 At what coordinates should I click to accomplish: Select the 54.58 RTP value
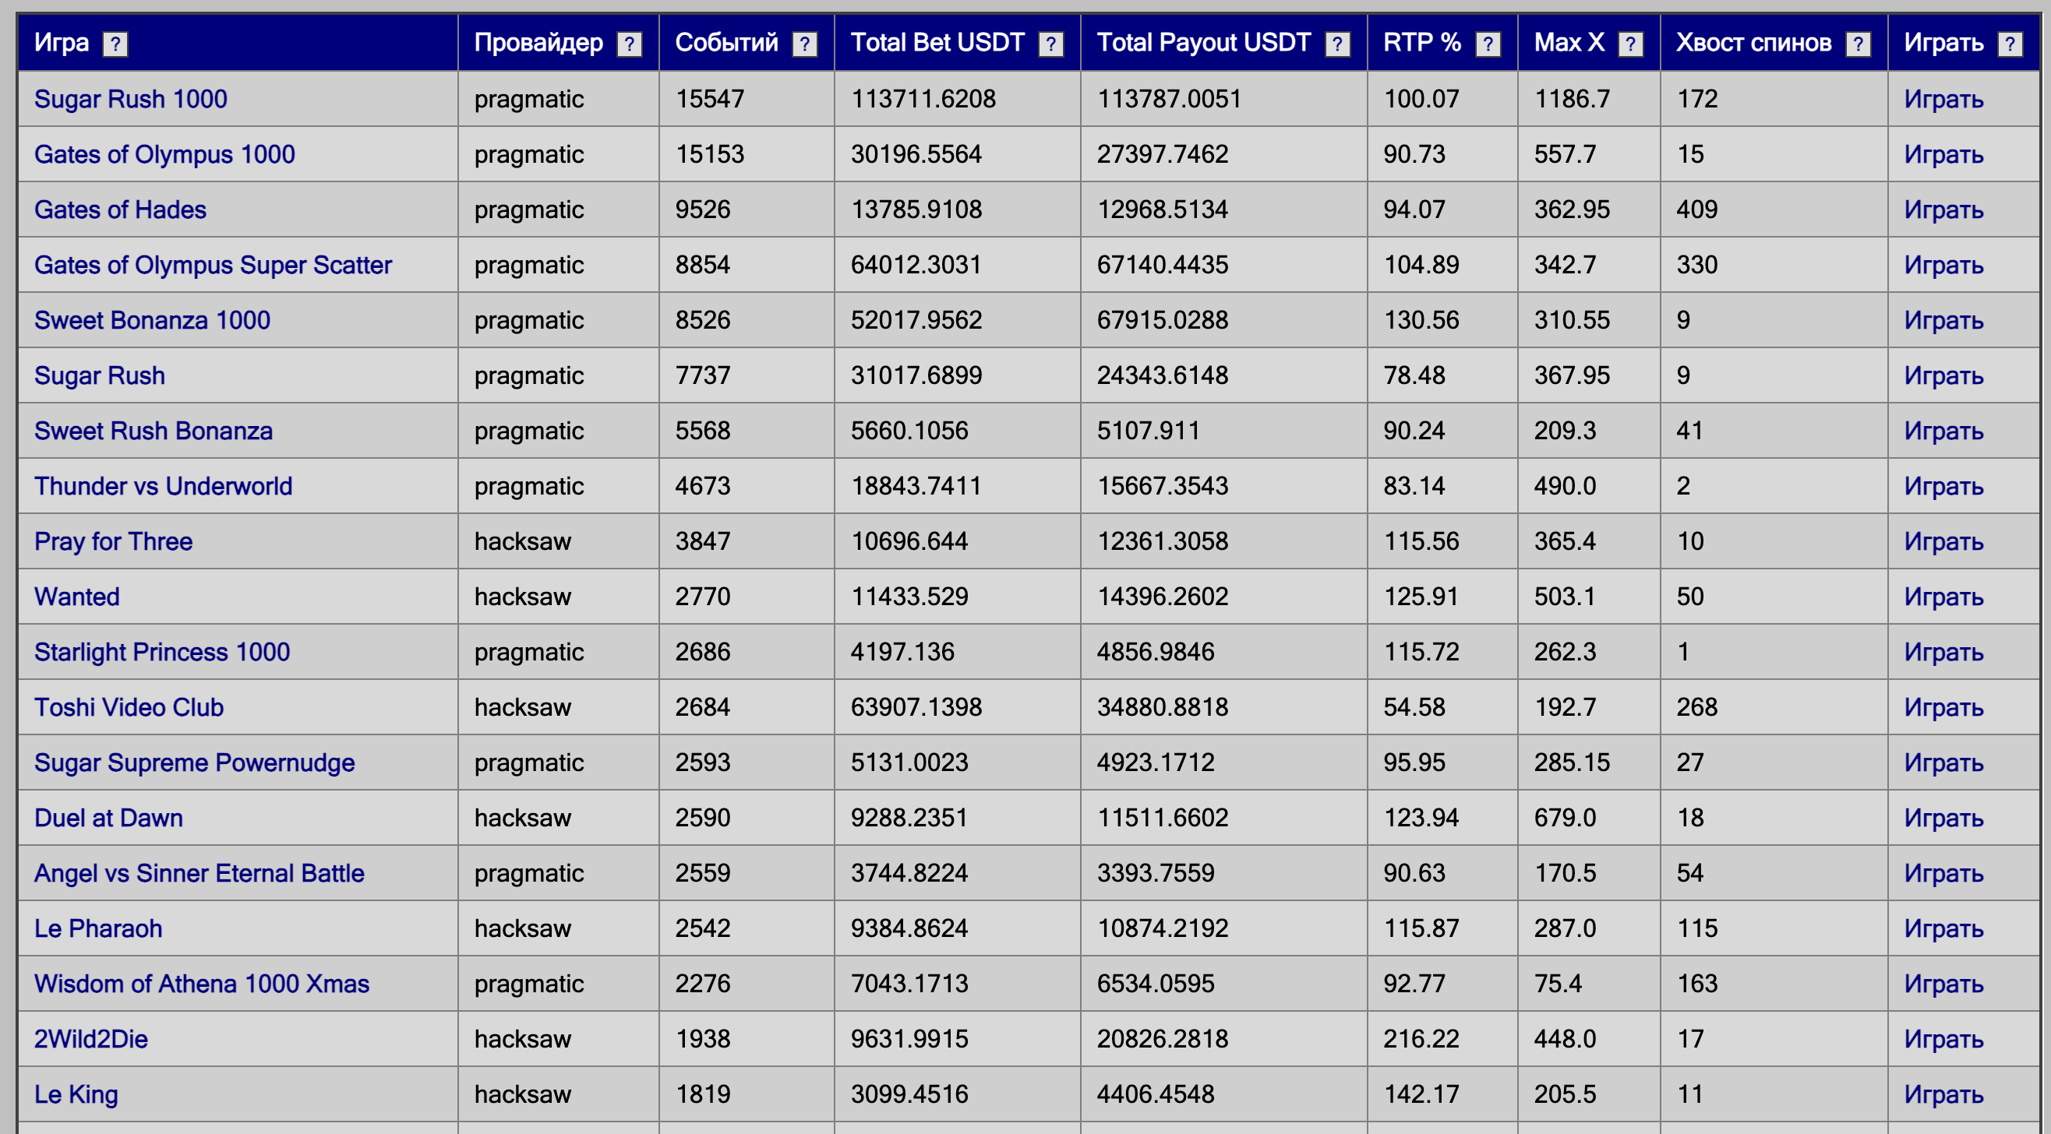1414,706
